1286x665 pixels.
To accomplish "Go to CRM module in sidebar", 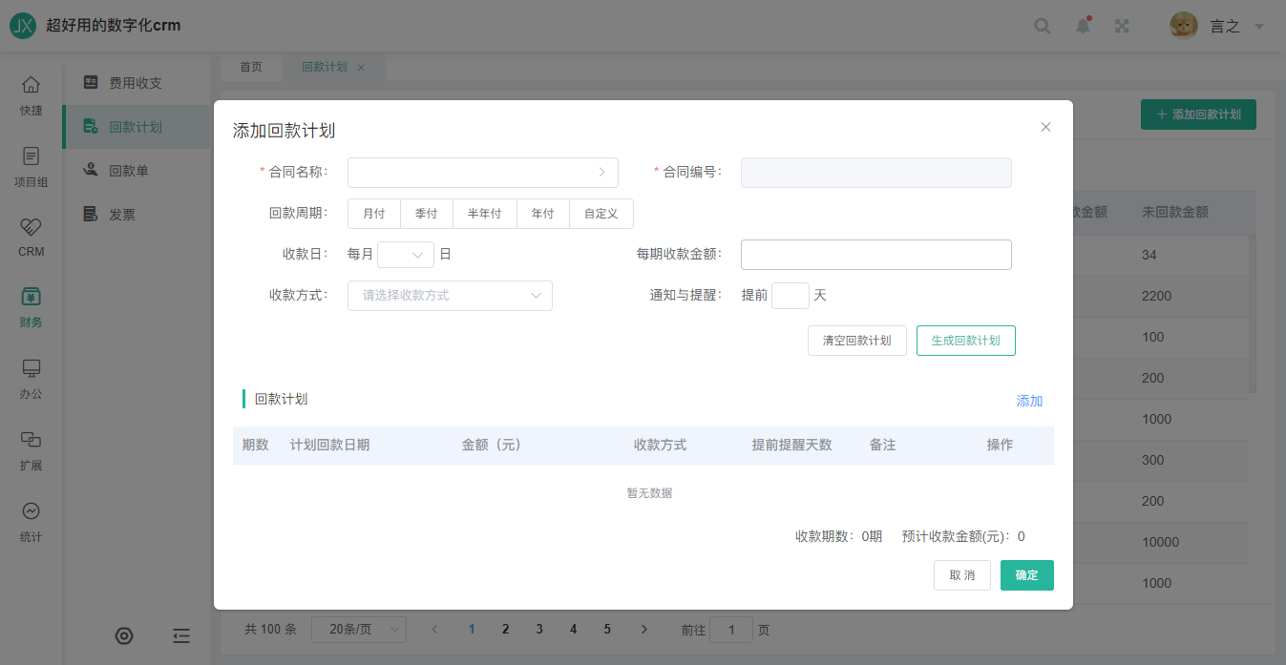I will pyautogui.click(x=32, y=237).
